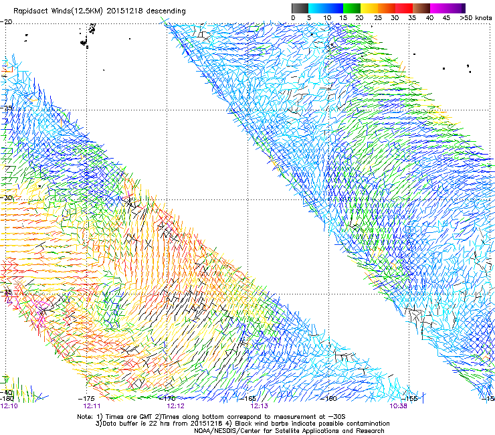Click the gray 0–5 knots legend segment
495x435 pixels.
tap(300, 8)
